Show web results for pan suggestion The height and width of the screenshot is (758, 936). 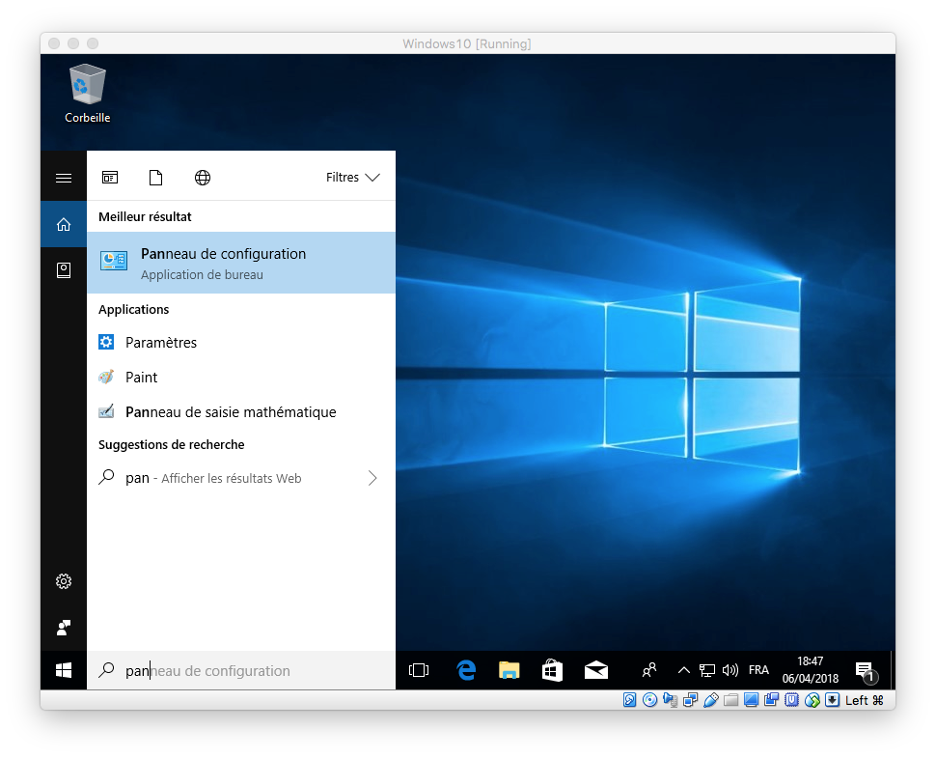click(241, 478)
